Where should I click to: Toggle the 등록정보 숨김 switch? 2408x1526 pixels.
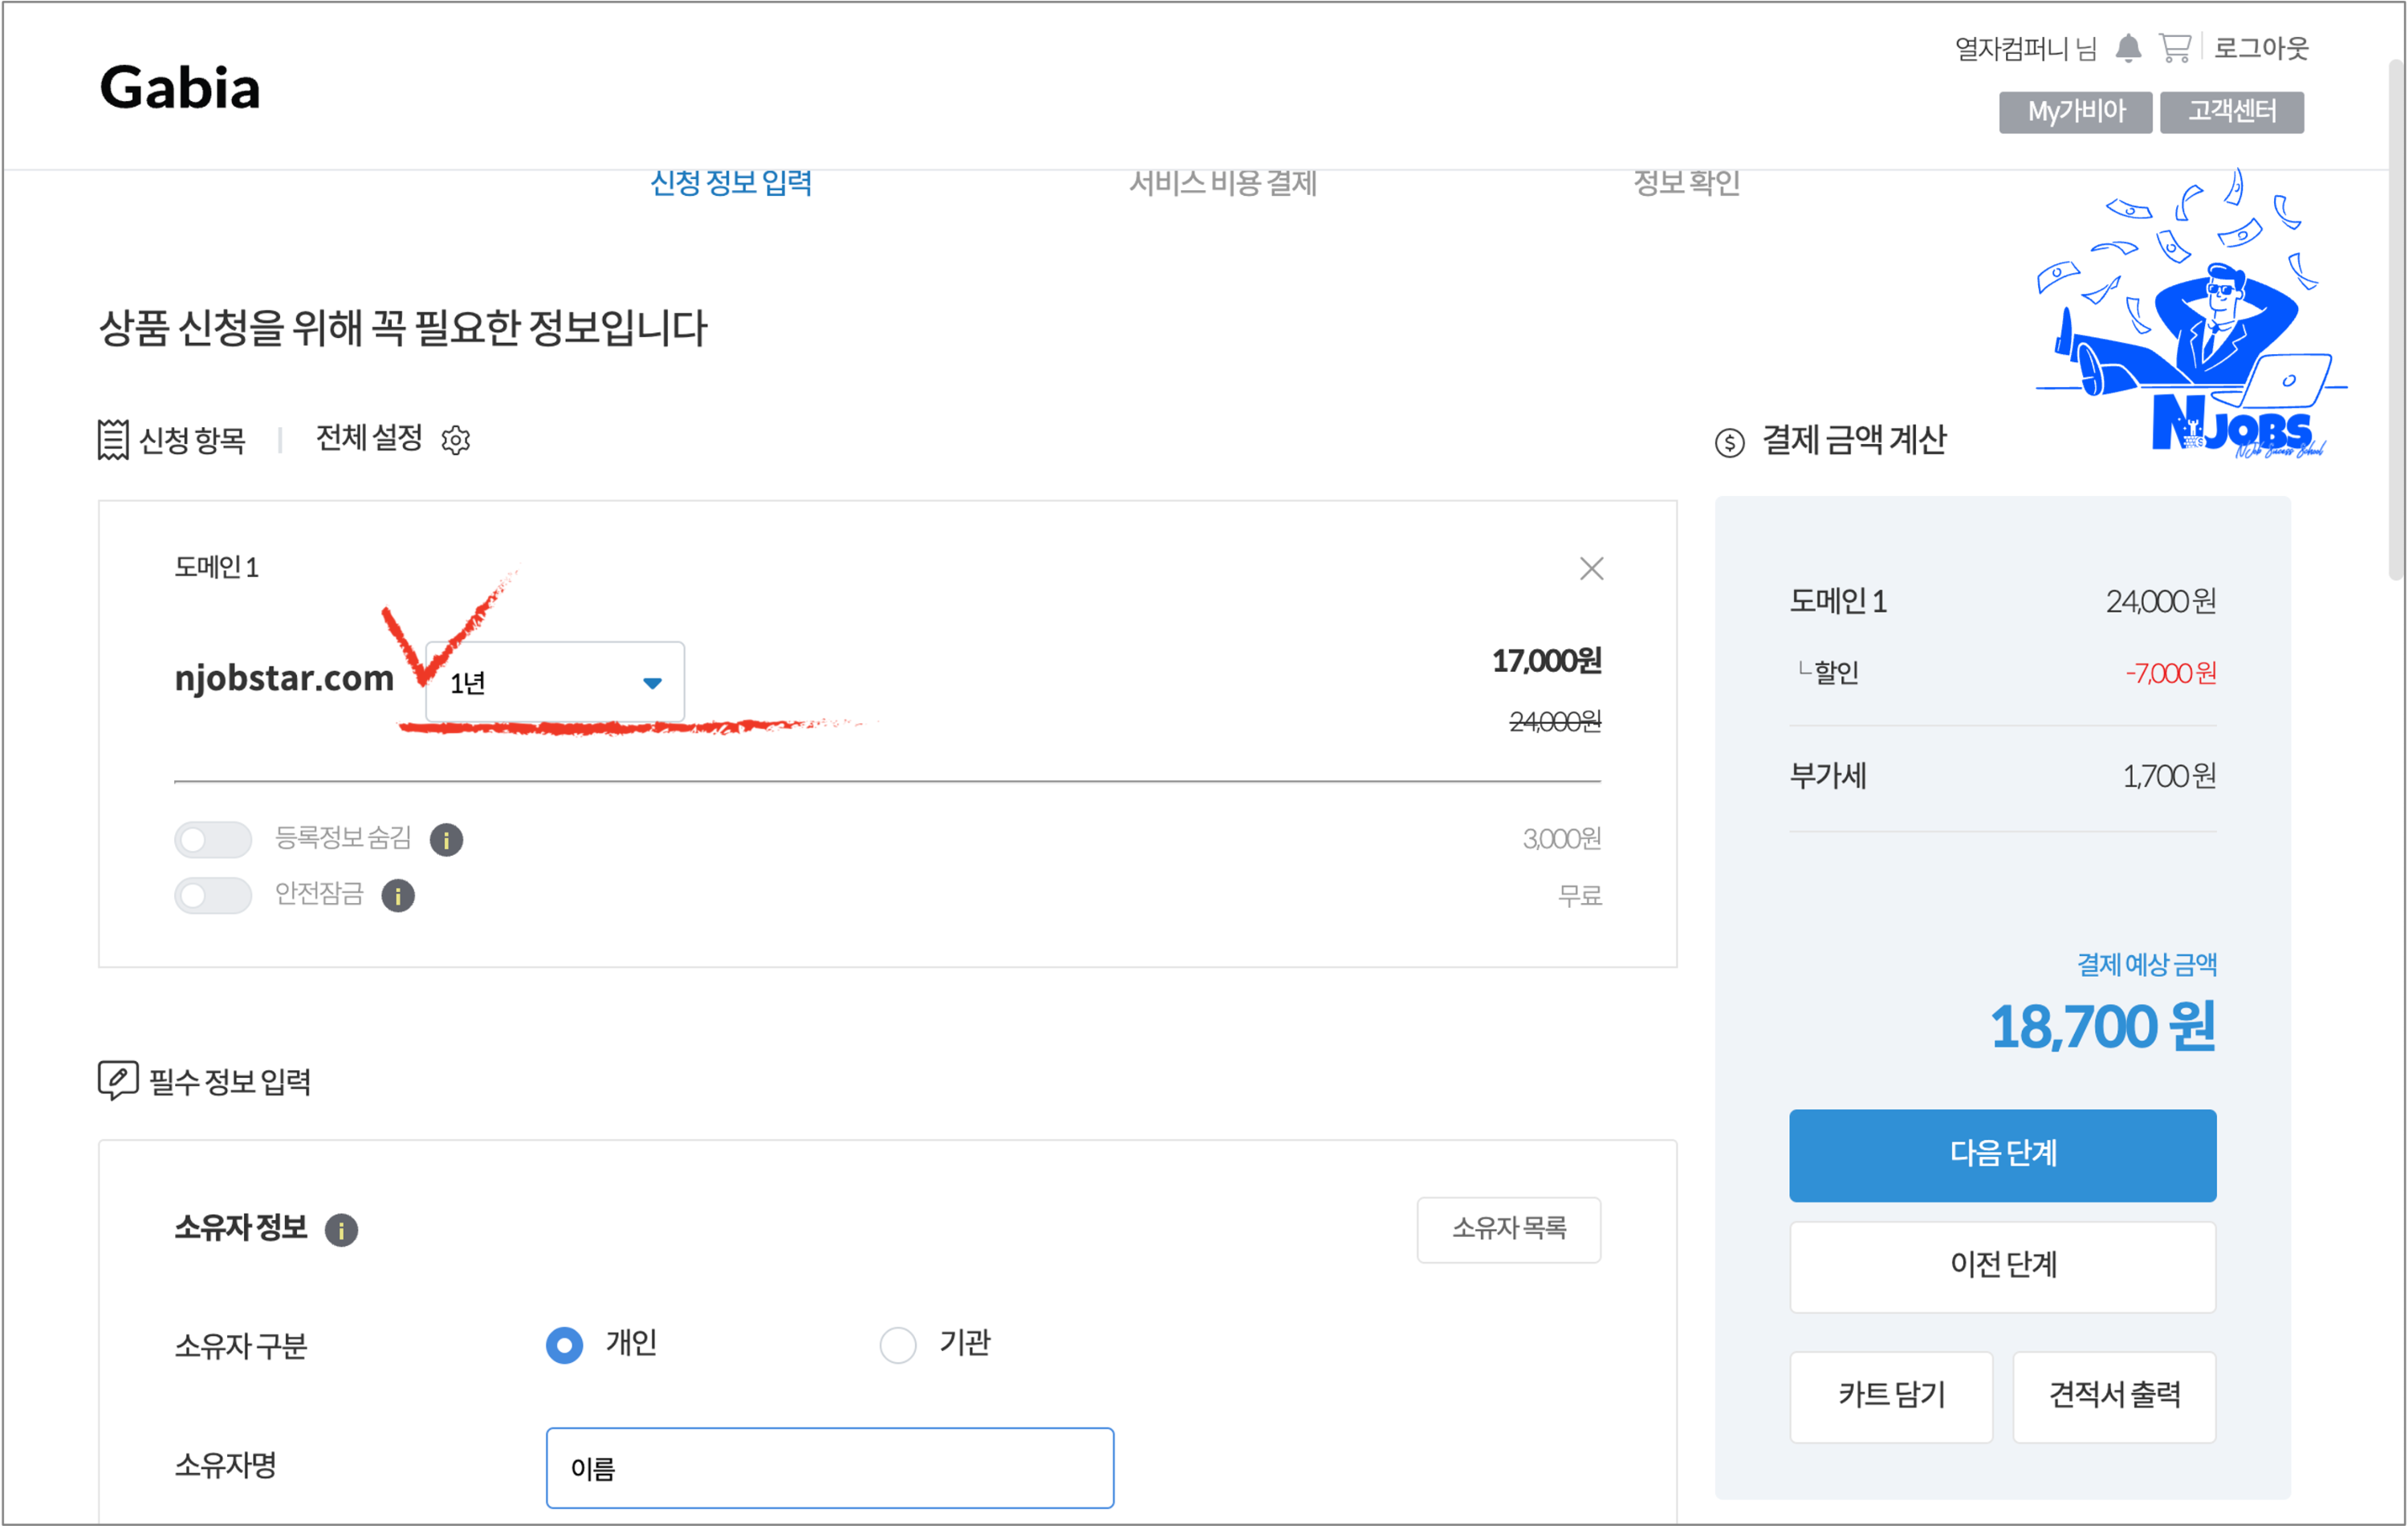pos(213,839)
